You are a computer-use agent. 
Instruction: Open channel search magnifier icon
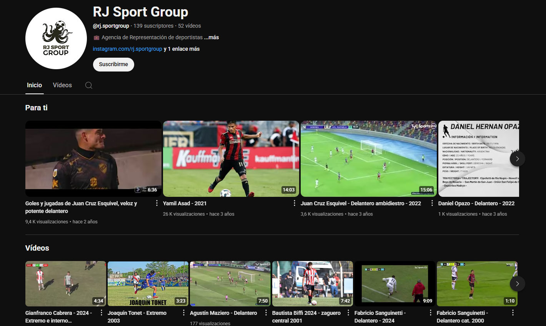[89, 85]
